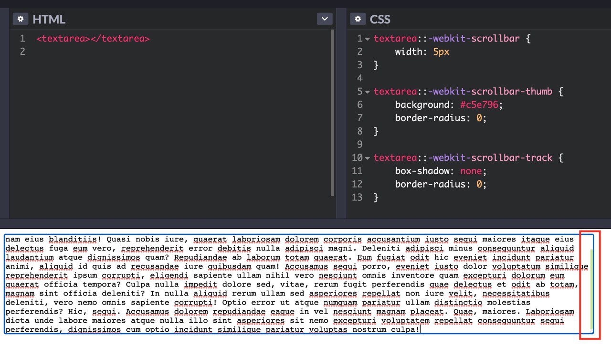Click 'box-shadow: none;' line
This screenshot has height=347, width=611.
441,171
